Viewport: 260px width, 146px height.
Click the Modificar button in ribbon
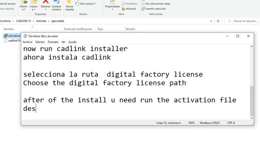[x=130, y=4]
